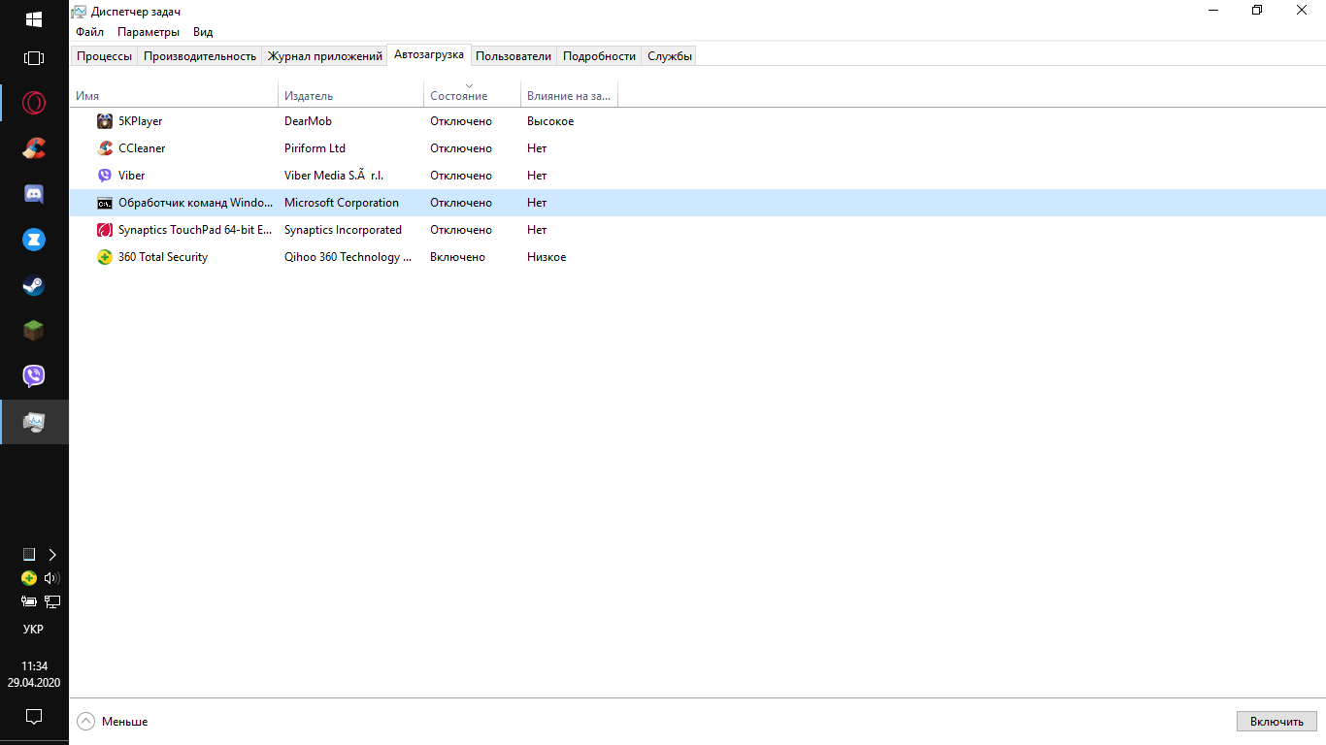
Task: Switch to the Процессы tab
Action: coord(105,56)
